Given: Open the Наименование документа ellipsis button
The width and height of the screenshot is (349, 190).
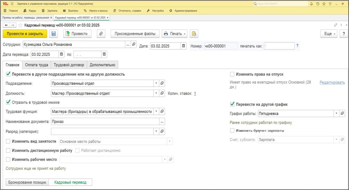Looking at the screenshot, I should [x=162, y=121].
